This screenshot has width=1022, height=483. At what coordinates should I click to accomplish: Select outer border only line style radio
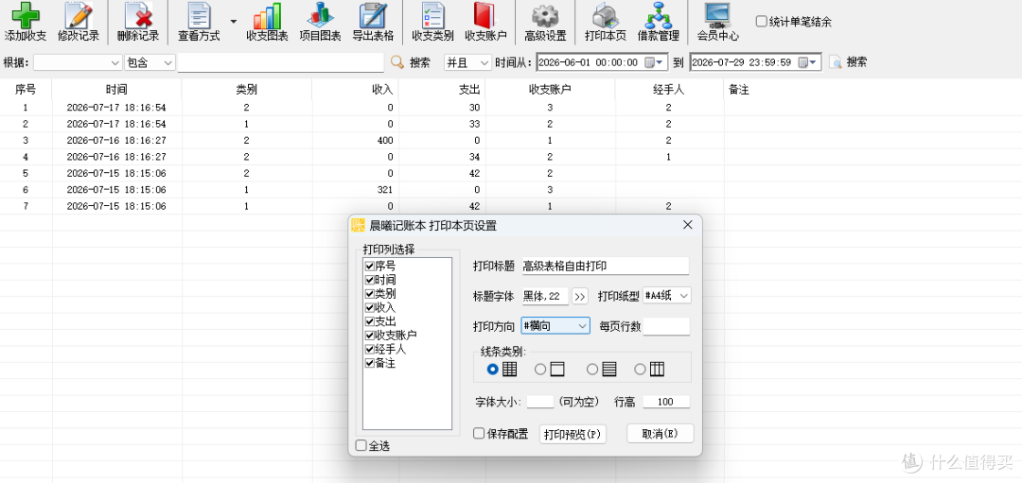point(540,369)
